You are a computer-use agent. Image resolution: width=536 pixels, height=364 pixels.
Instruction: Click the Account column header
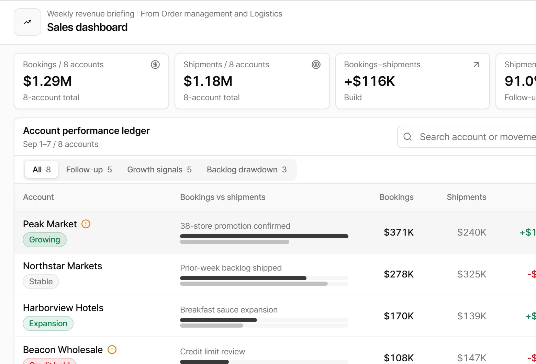38,197
